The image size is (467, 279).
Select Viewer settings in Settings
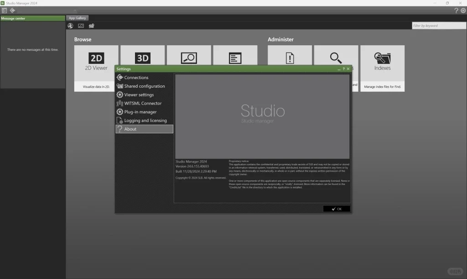[x=144, y=95]
